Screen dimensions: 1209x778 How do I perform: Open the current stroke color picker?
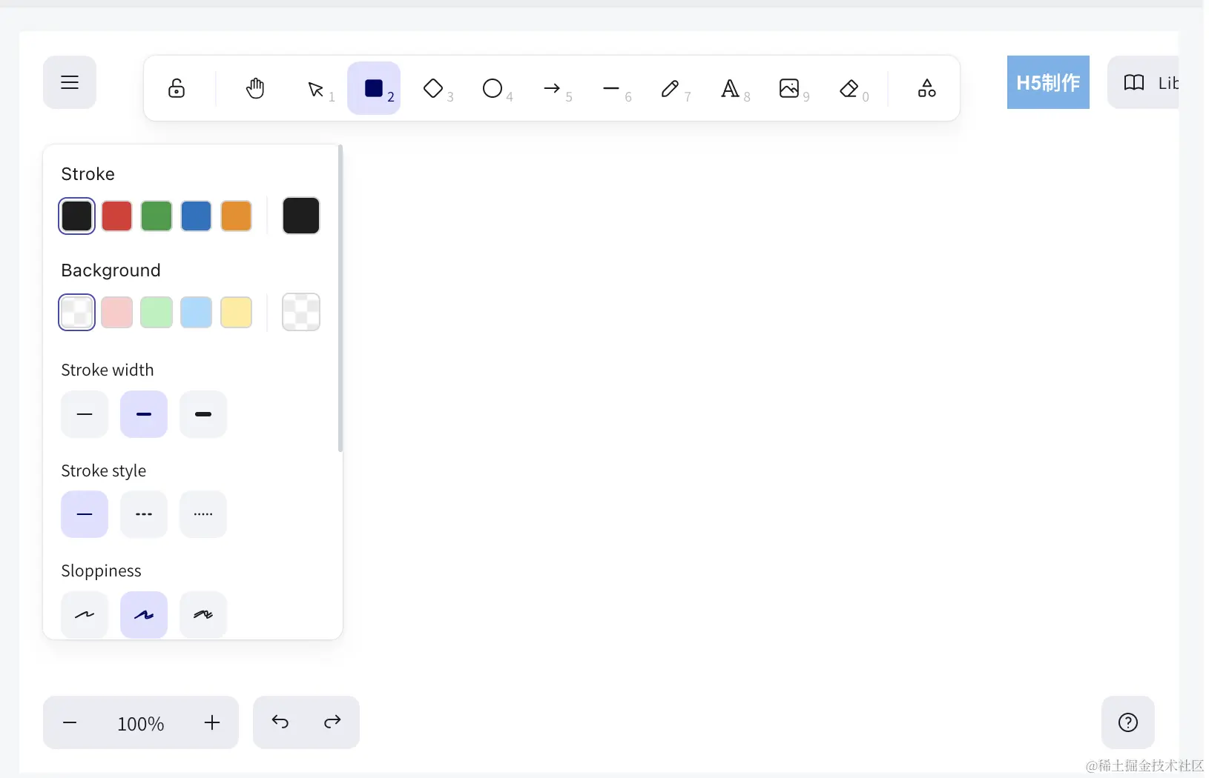tap(301, 216)
